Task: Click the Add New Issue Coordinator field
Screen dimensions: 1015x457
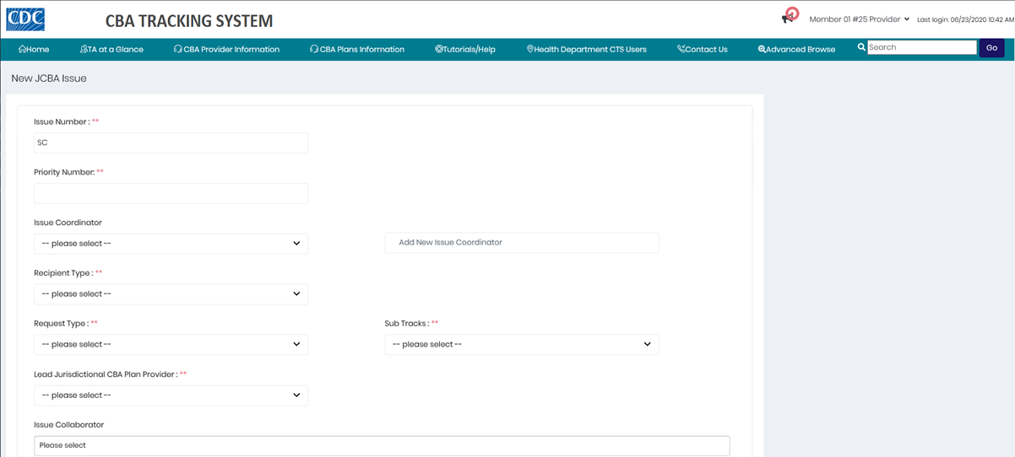Action: pyautogui.click(x=521, y=243)
